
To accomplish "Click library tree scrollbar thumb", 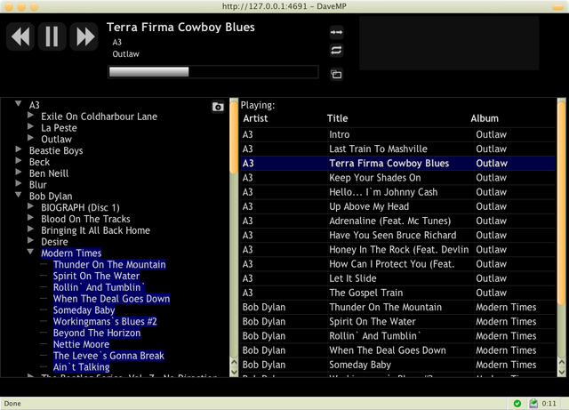I will (x=234, y=136).
